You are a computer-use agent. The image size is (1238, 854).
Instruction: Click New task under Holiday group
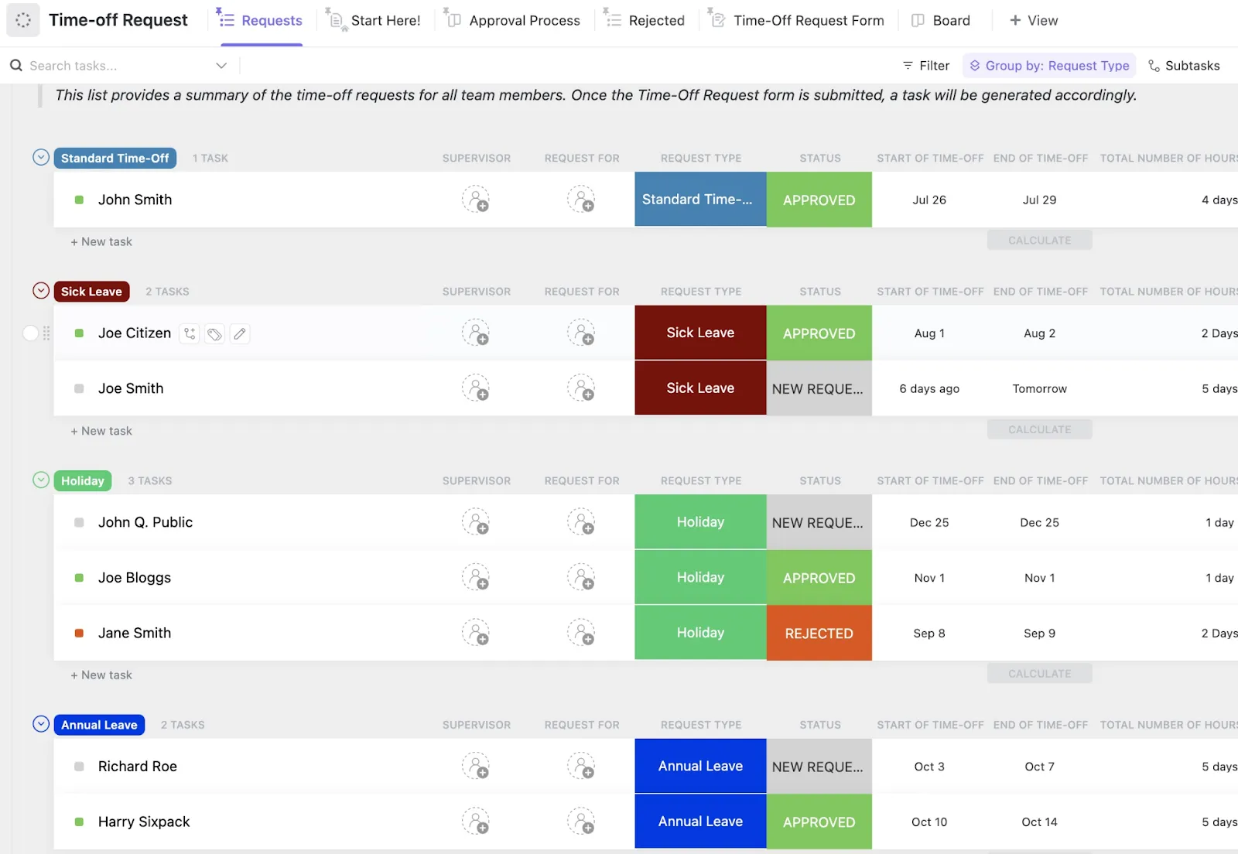101,675
